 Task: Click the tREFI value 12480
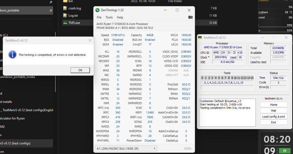pyautogui.click(x=150, y=113)
